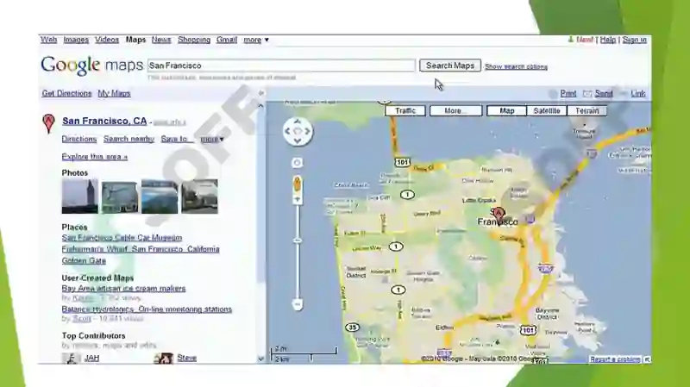The image size is (690, 387).
Task: Open the Golden Gate place link
Action: point(84,260)
